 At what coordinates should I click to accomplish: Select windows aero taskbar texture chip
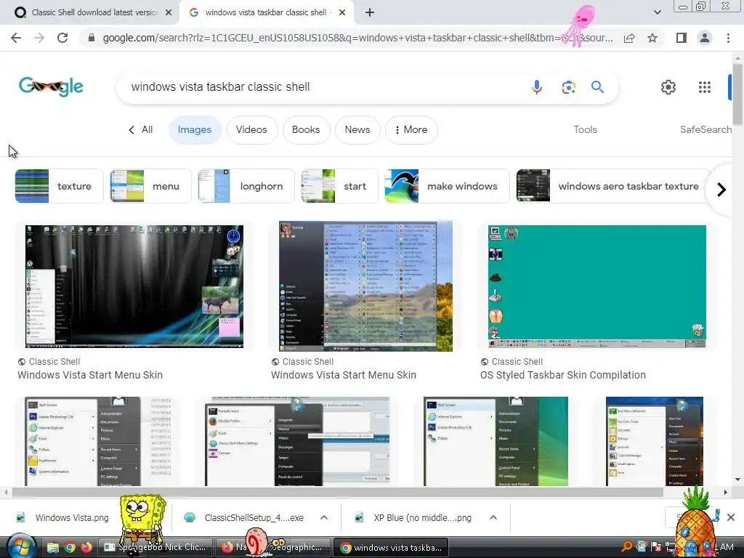(x=613, y=186)
